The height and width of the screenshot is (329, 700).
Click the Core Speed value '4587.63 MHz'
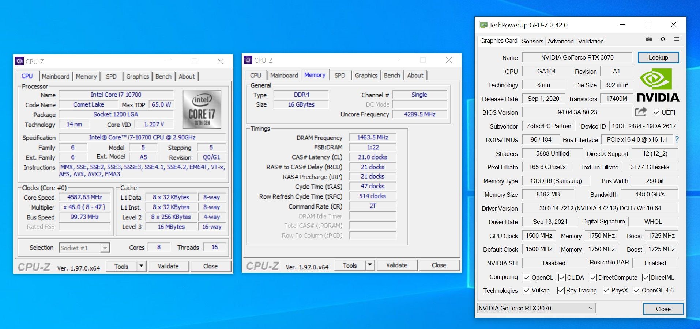(x=84, y=197)
